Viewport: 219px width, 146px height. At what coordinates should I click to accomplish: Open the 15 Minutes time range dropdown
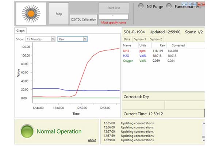click(40, 39)
